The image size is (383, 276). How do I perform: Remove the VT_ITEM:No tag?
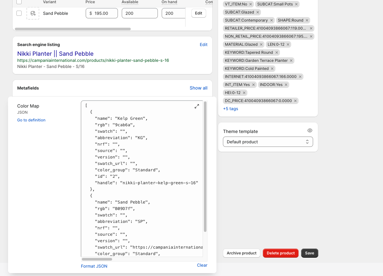coord(251,4)
